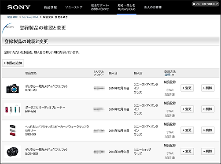
Task: Click ソニーショップ ワンズ store text
Action: pyautogui.click(x=142, y=152)
